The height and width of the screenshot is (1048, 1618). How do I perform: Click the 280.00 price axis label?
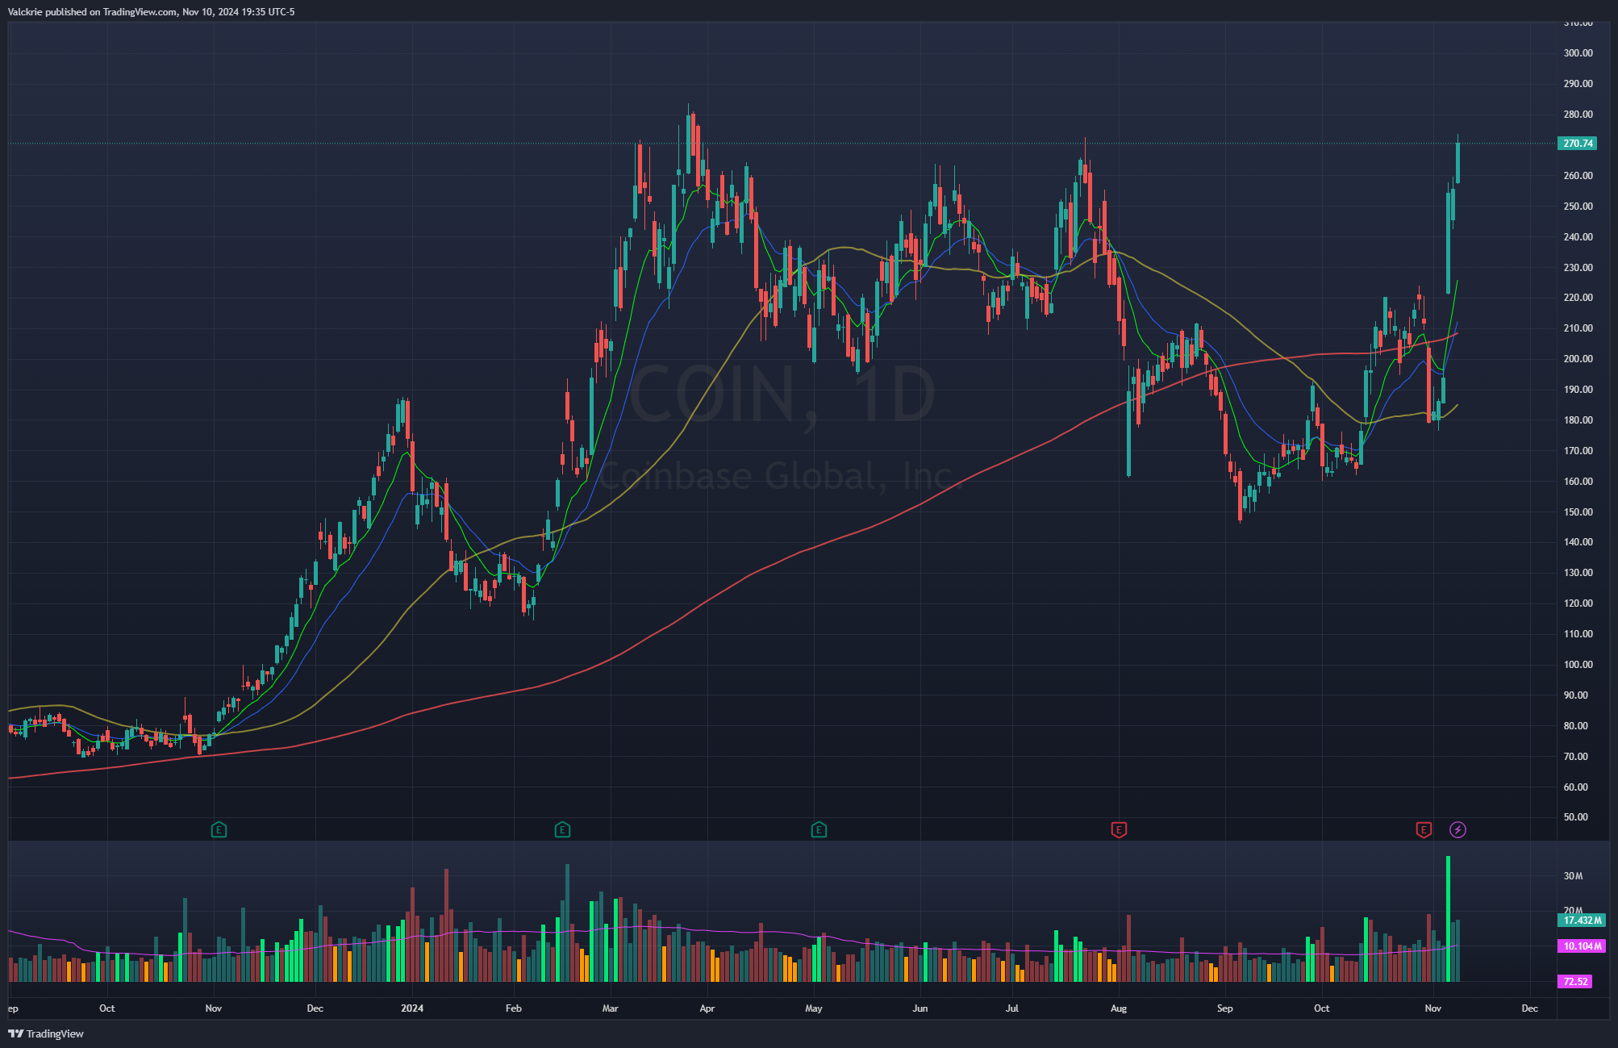[x=1578, y=115]
